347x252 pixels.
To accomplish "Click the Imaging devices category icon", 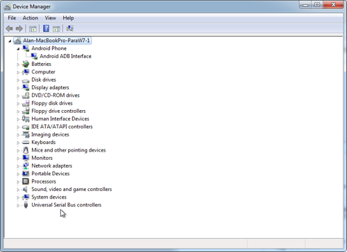I will 26,134.
